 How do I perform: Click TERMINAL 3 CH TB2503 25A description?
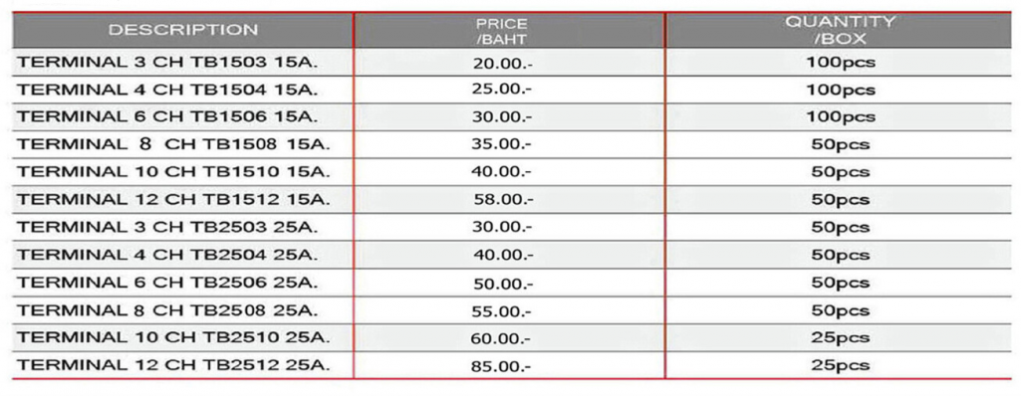[x=167, y=227]
